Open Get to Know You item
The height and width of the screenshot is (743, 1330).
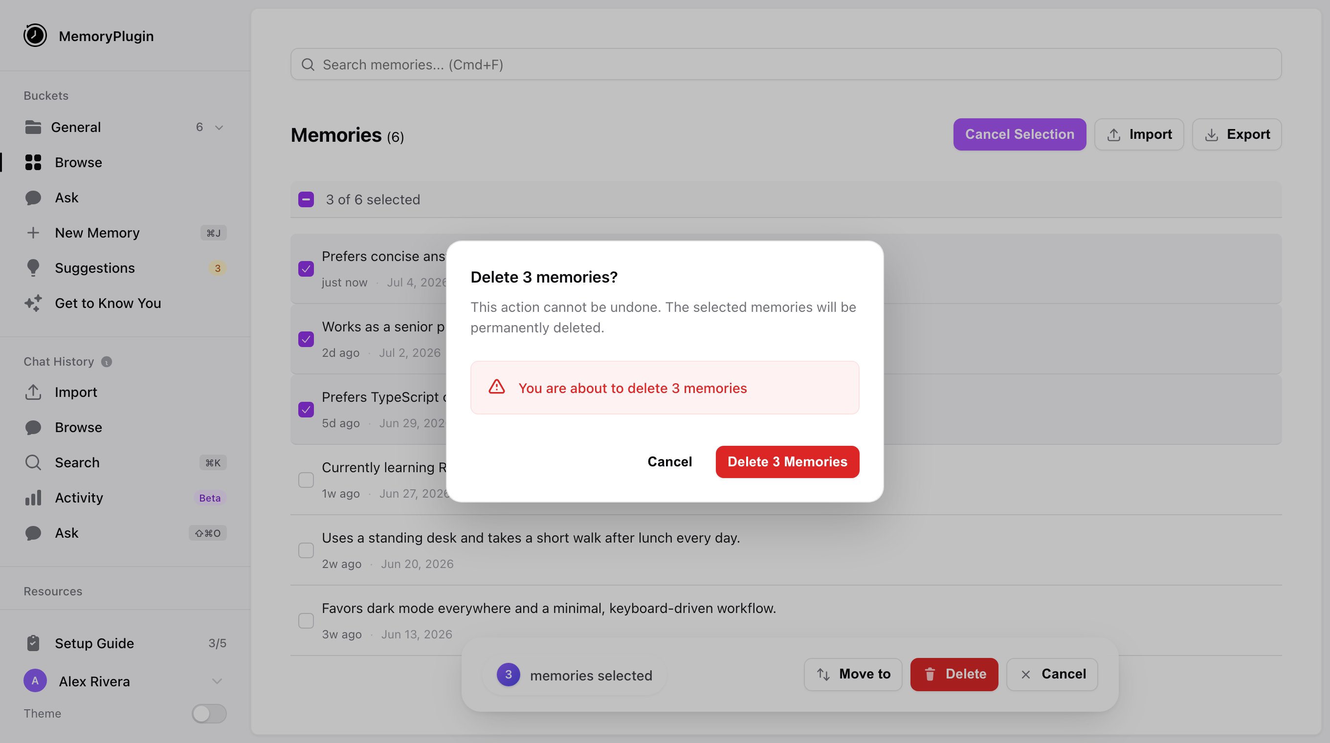point(125,303)
